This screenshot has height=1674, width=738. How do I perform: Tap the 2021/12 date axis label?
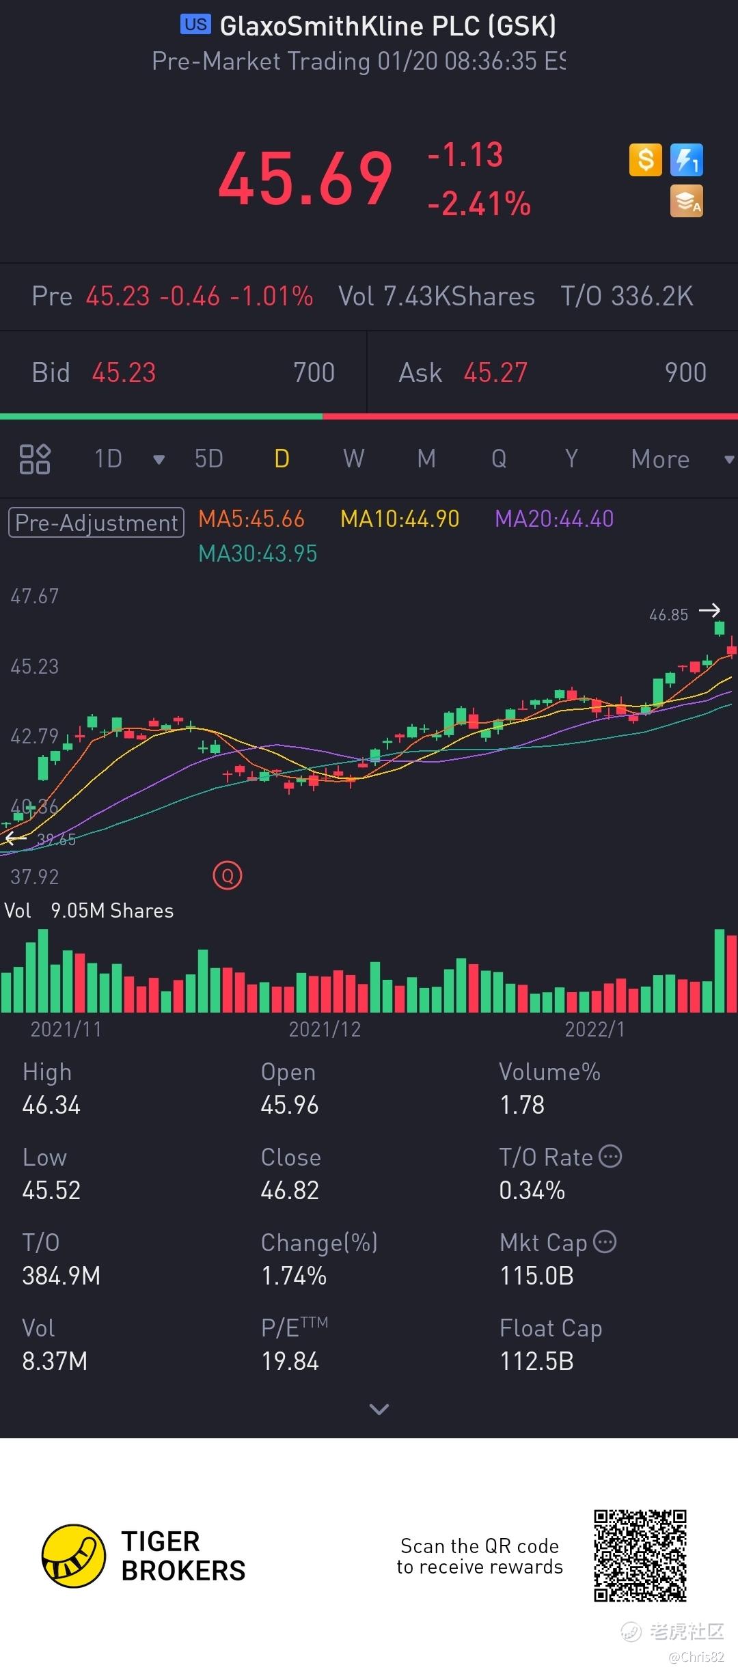[x=325, y=1030]
